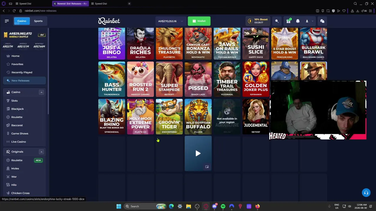Open the Rainbet hamburger menu
Viewport: 376px width, 211px height.
tap(7, 21)
